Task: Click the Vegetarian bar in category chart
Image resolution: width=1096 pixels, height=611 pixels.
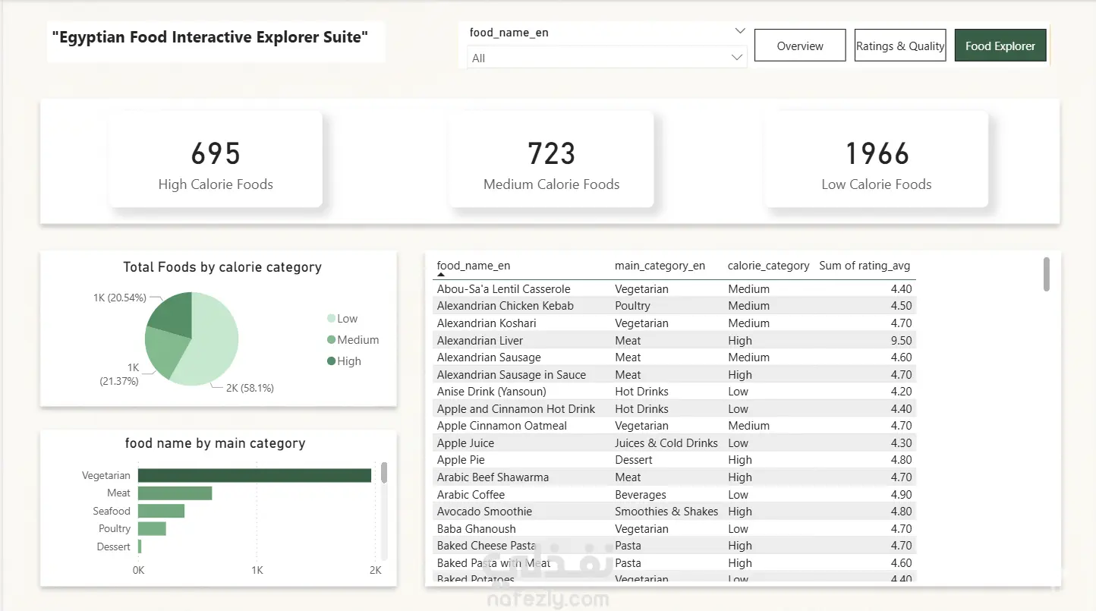Action: 254,475
